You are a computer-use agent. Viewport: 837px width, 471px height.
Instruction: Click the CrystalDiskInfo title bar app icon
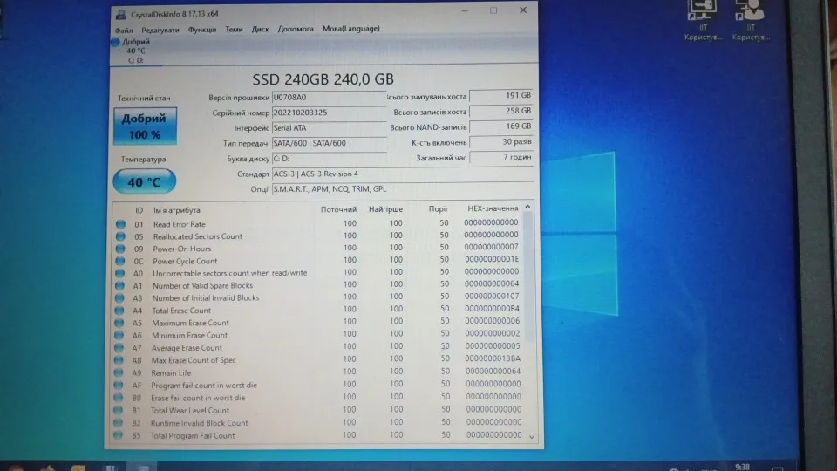click(x=120, y=15)
